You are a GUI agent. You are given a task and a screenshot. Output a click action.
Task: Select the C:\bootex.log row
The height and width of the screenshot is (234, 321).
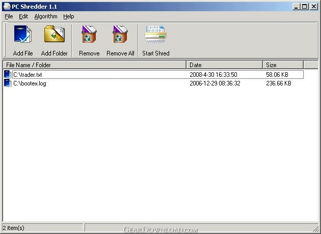click(x=153, y=83)
